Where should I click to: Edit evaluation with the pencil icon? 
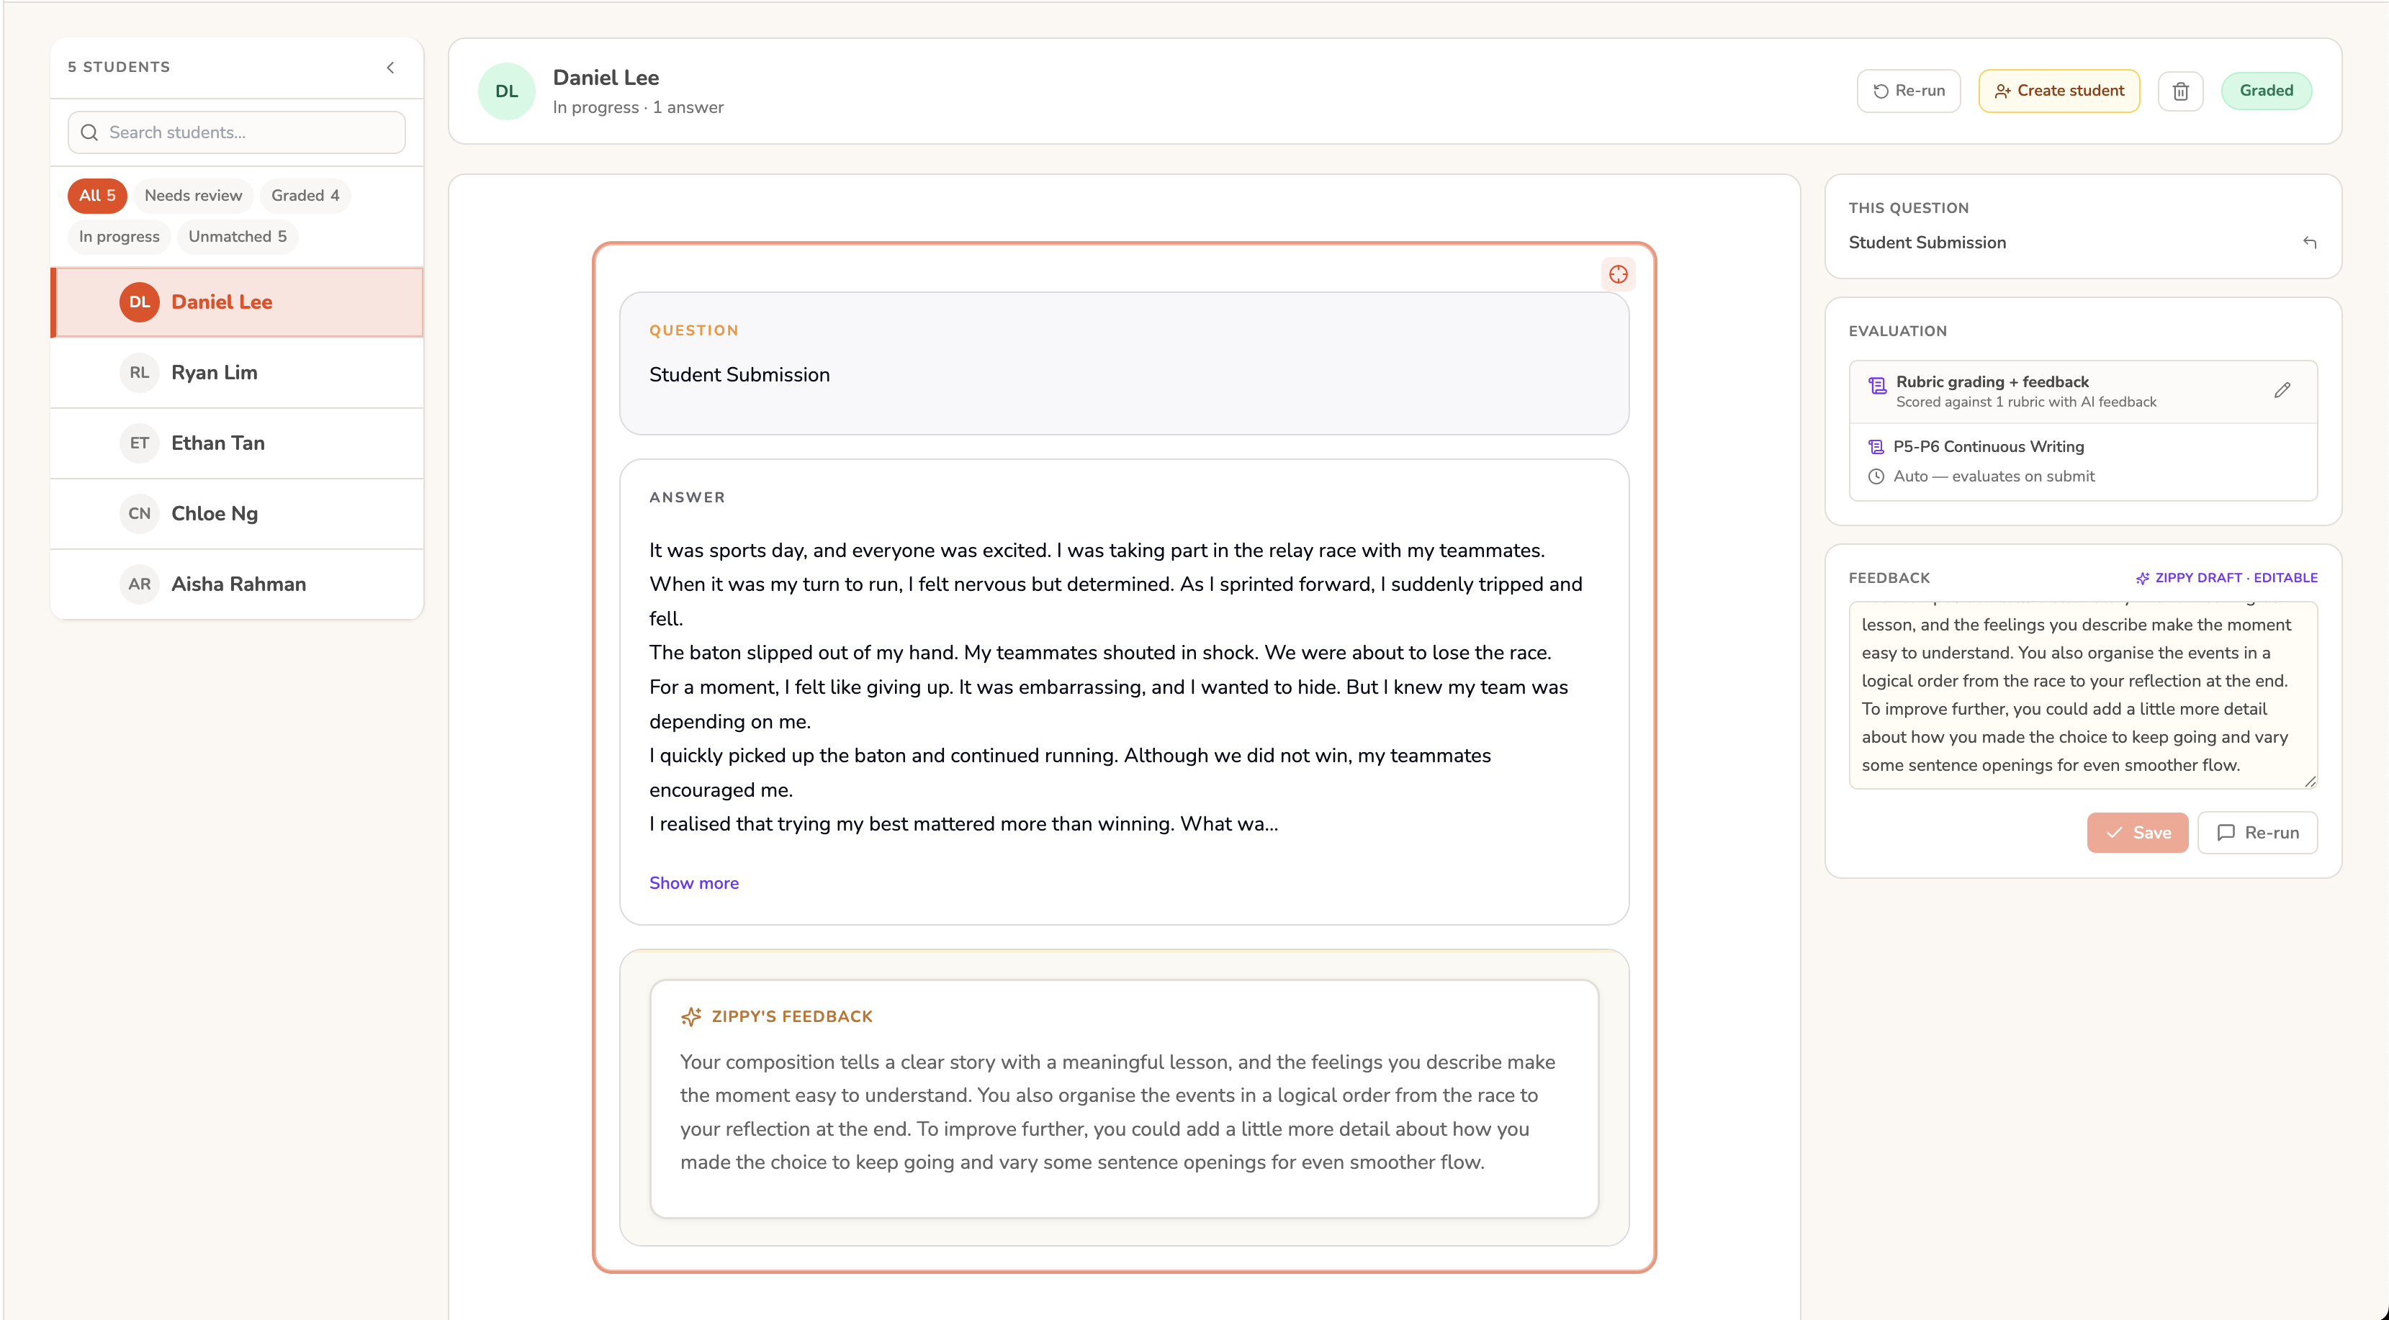point(2282,390)
